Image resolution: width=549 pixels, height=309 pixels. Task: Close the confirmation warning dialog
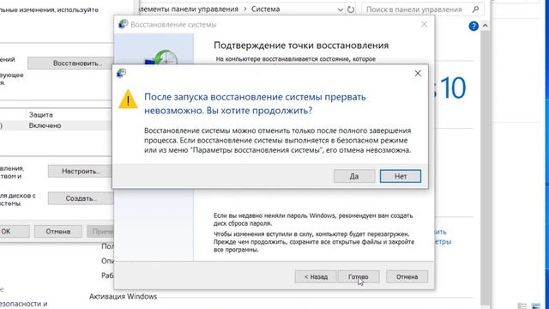click(x=418, y=73)
